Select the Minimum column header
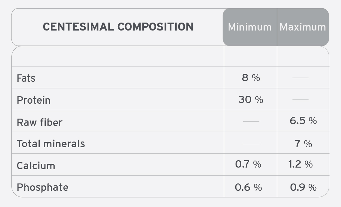Screen dimensions: 341x207 (250, 27)
